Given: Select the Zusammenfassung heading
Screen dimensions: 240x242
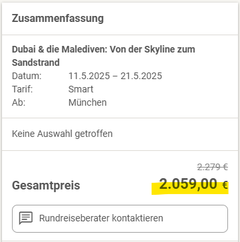Looking at the screenshot, I should (58, 19).
